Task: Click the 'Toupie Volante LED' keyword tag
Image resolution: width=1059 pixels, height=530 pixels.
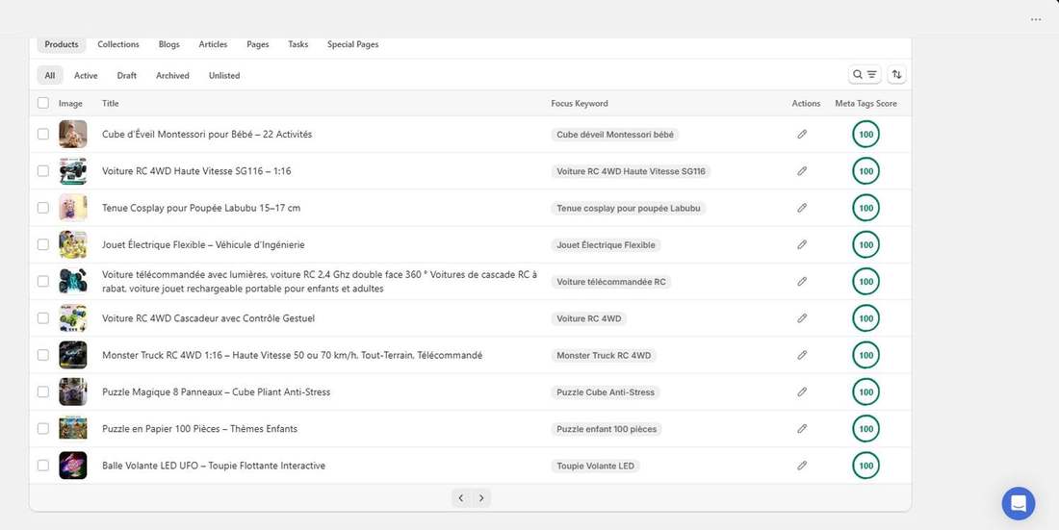Action: pos(596,466)
